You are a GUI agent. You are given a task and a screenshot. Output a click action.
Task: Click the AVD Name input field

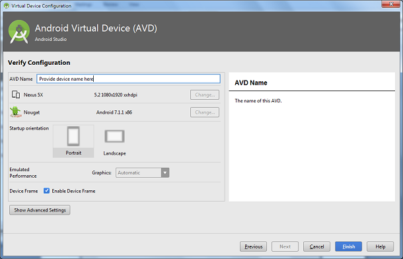pyautogui.click(x=128, y=79)
